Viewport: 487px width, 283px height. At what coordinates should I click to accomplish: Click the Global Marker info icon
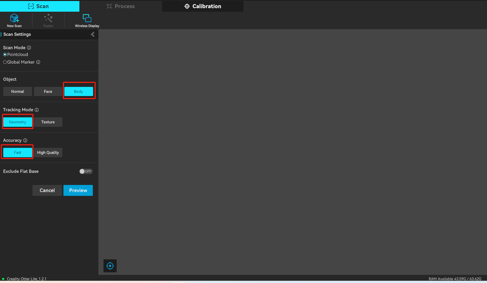38,62
